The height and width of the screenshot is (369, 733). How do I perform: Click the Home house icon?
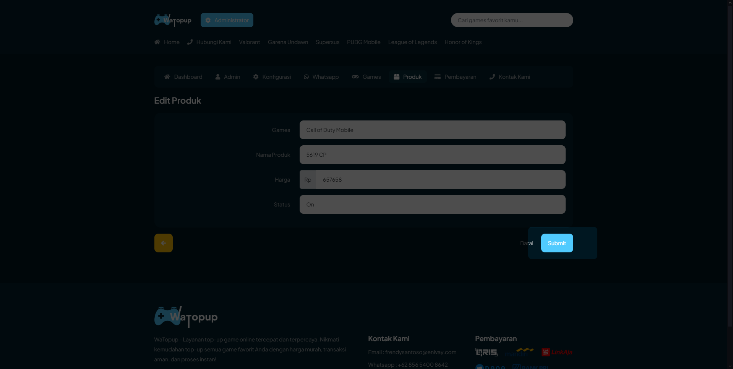click(157, 42)
